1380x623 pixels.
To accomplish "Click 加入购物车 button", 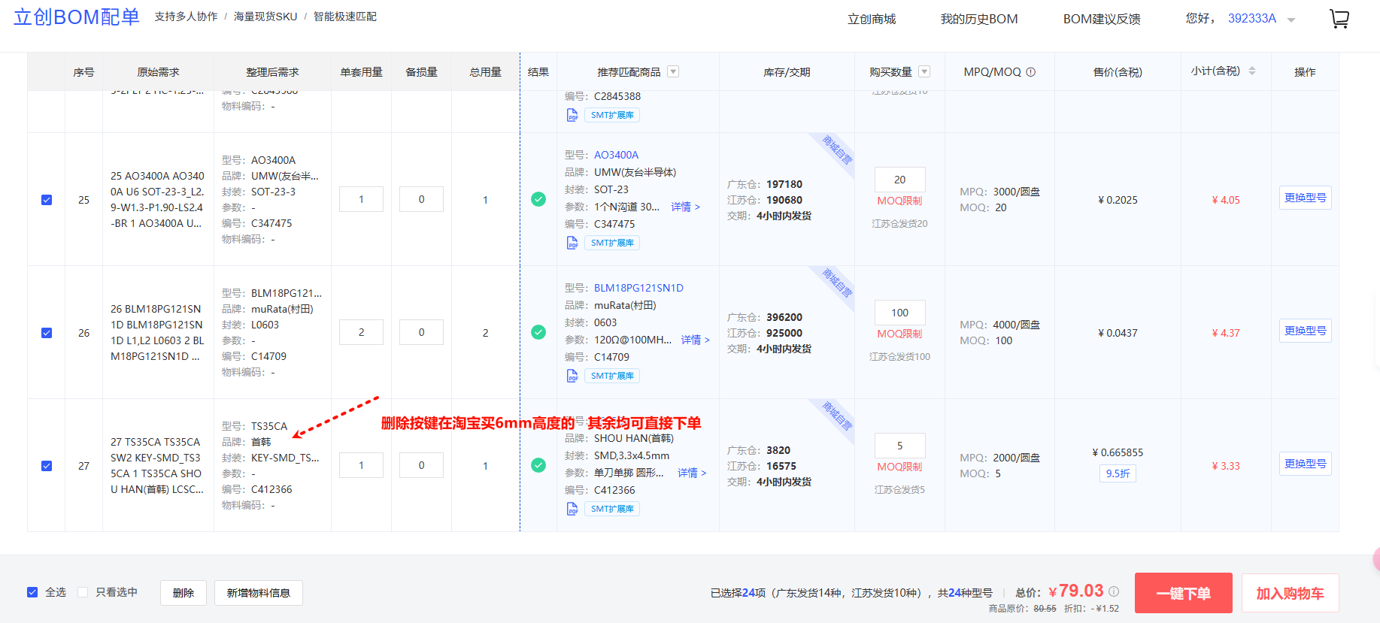I will 1290,593.
